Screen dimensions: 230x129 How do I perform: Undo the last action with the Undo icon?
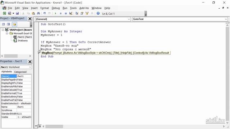[x=45, y=14]
